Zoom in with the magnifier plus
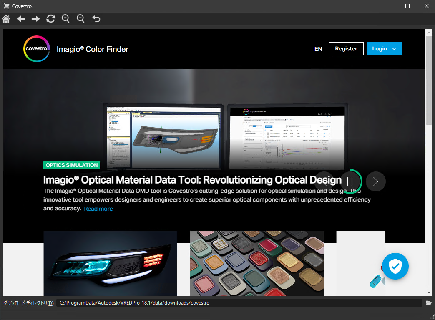 point(66,19)
